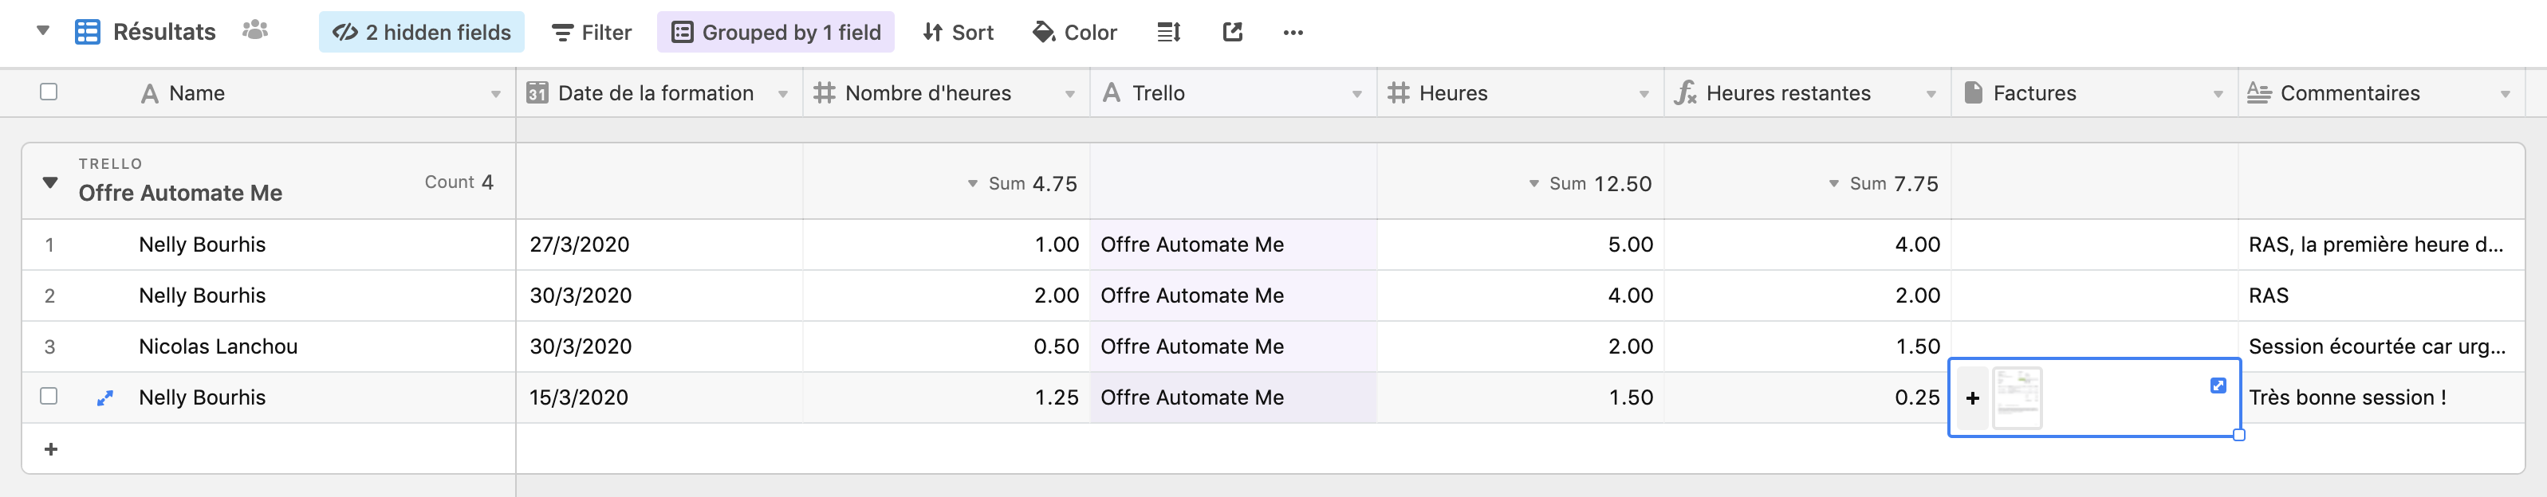
Task: Open the Name column dropdown arrow
Action: click(x=495, y=94)
